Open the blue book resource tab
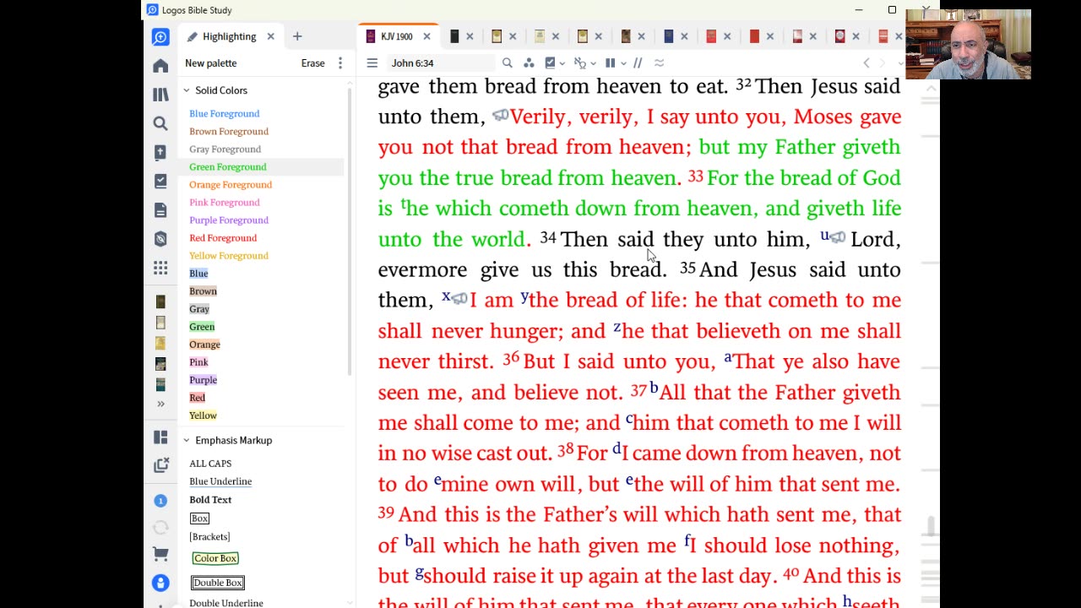The width and height of the screenshot is (1081, 608). pyautogui.click(x=668, y=36)
